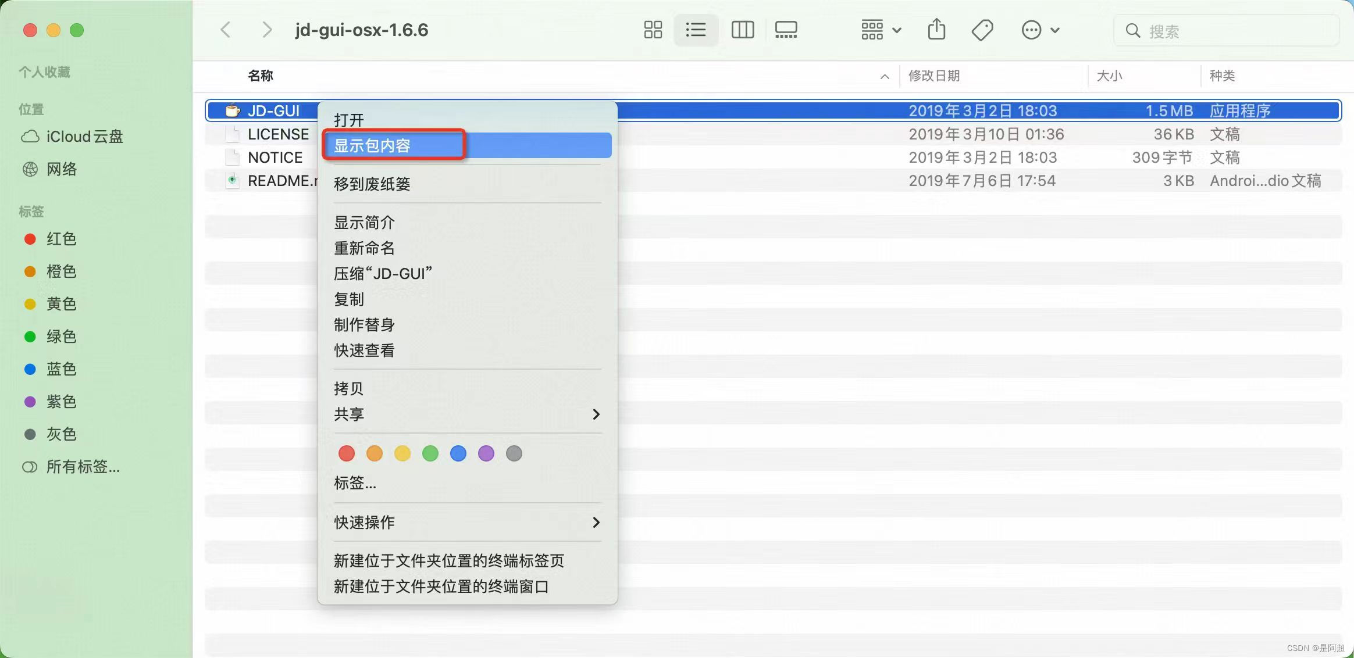Apply blue tag swatch in context menu
Screen dimensions: 1354x658
click(x=458, y=453)
